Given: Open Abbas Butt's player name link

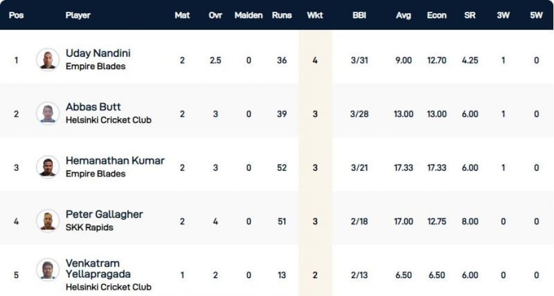Looking at the screenshot, I should (x=93, y=107).
